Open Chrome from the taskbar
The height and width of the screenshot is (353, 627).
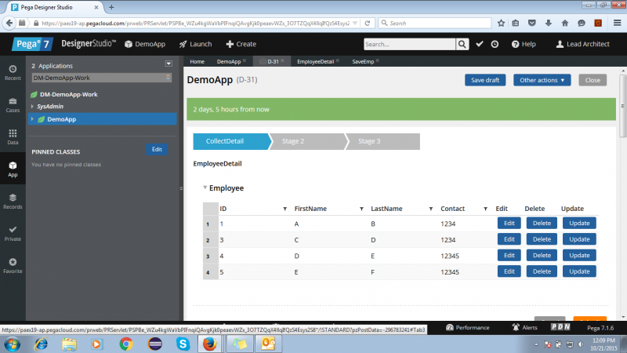click(x=126, y=344)
